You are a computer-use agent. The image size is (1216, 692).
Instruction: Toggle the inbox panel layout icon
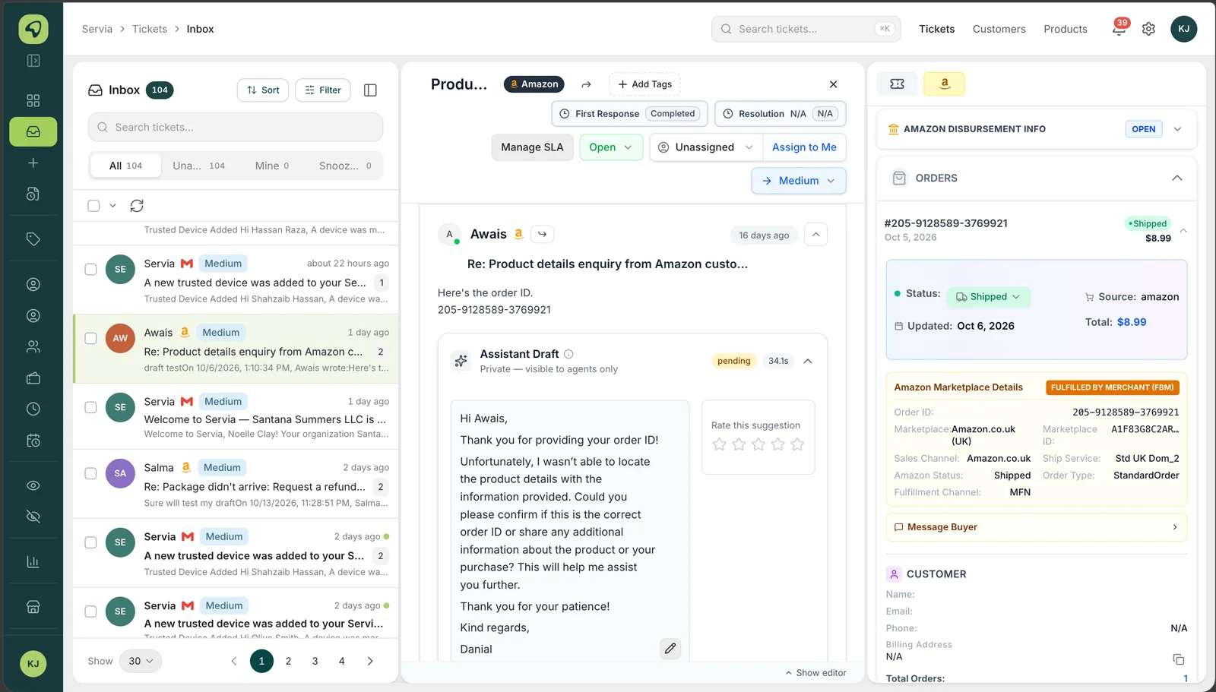click(x=370, y=90)
